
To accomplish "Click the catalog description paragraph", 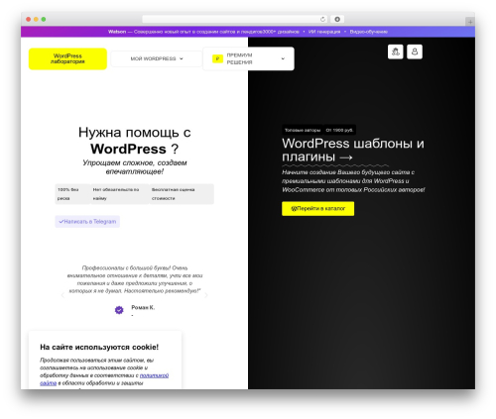I will click(x=353, y=181).
